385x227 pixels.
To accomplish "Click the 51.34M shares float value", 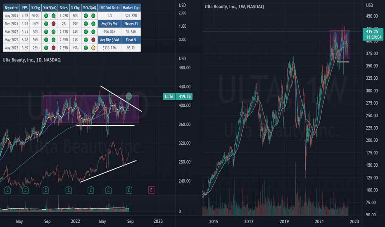I will point(131,32).
